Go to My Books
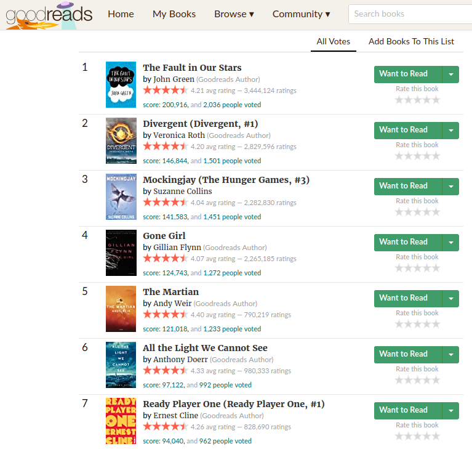Screen dimensions: 472x449 174,14
